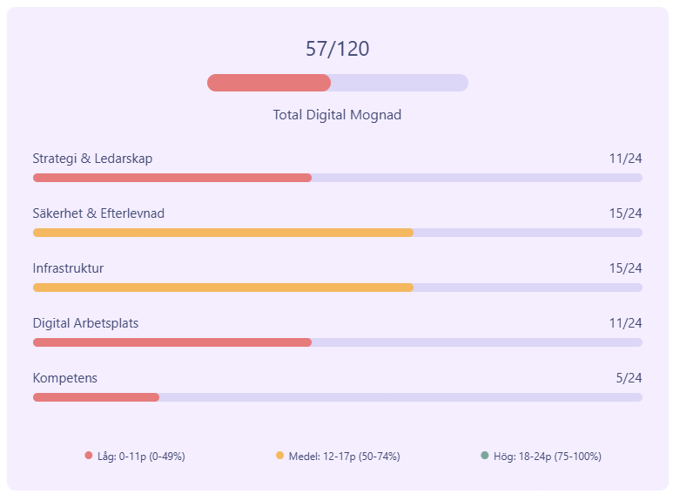Select the Strategi & Ledarskap label
Viewport: 673px width, 494px height.
pos(92,159)
